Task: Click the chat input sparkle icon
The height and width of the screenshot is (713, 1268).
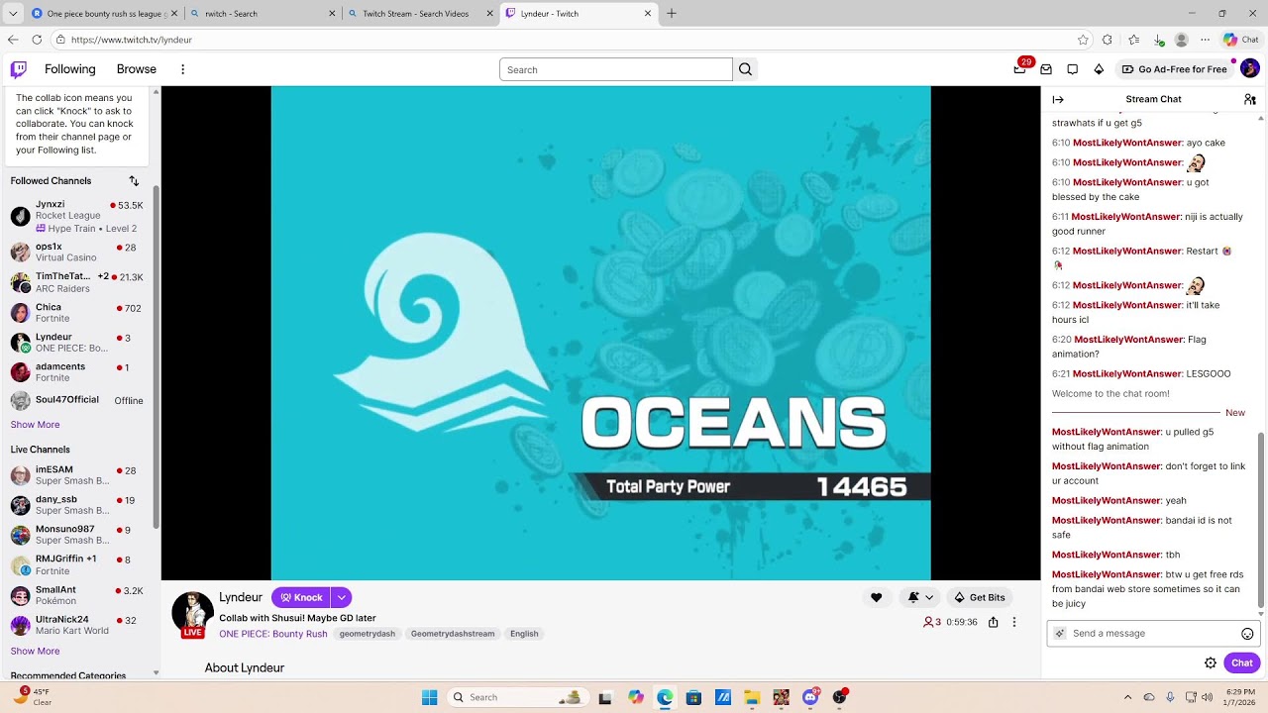Action: point(1060,634)
